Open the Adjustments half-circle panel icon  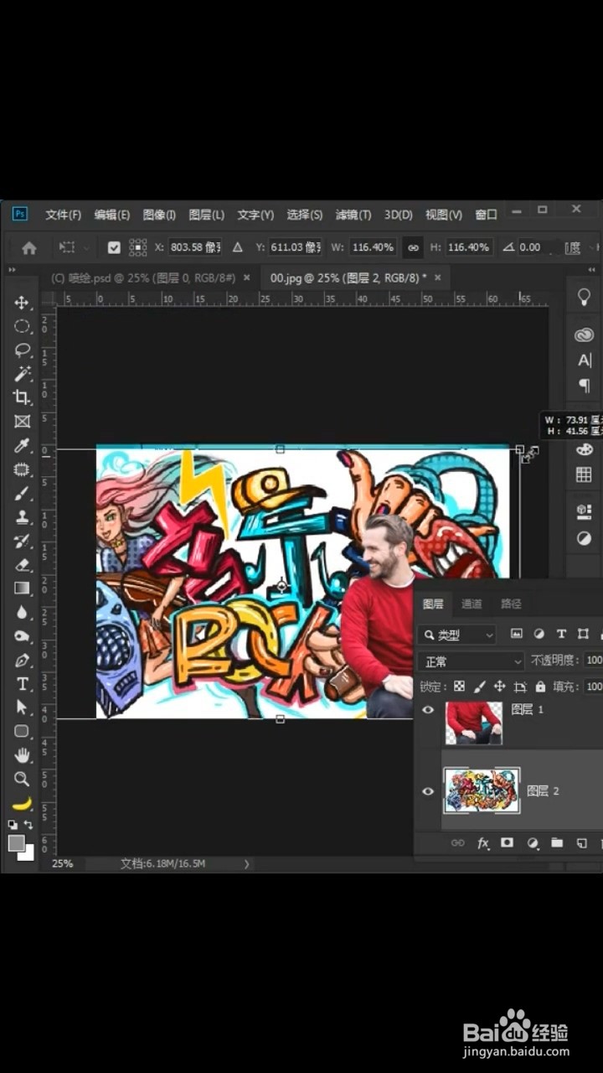tap(584, 537)
